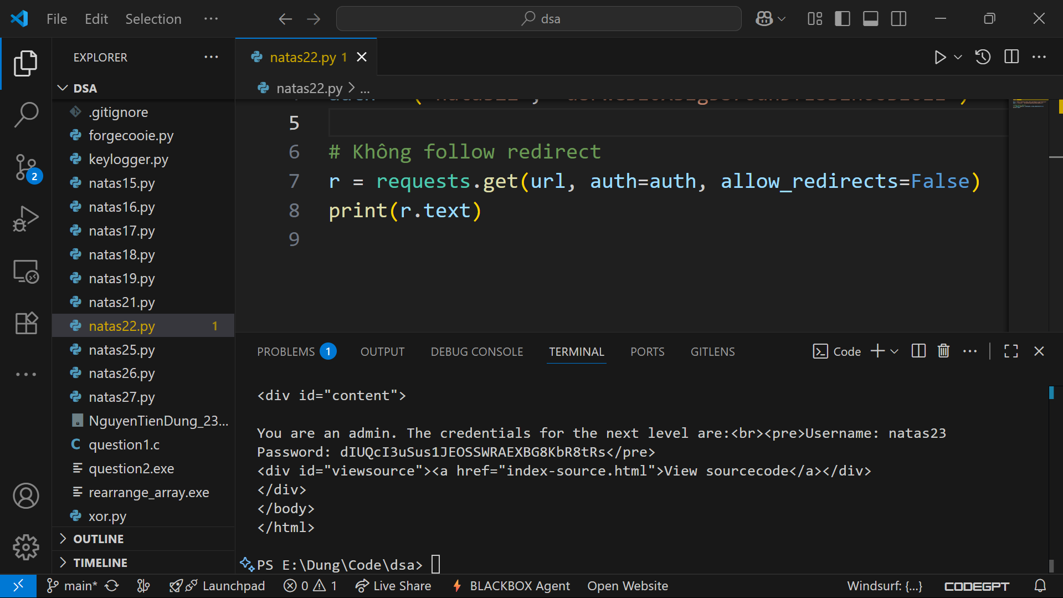
Task: Open Remote Explorer in activity bar
Action: (x=25, y=272)
